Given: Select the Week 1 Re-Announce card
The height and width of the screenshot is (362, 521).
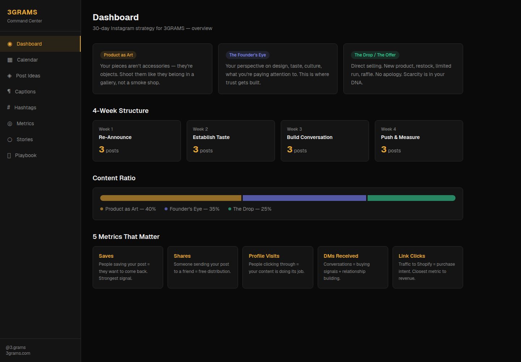Looking at the screenshot, I should point(137,141).
